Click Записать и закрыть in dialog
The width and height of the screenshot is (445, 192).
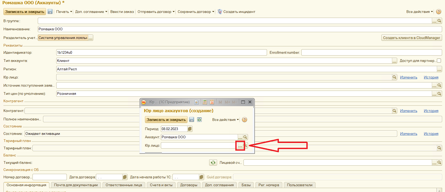coord(166,120)
